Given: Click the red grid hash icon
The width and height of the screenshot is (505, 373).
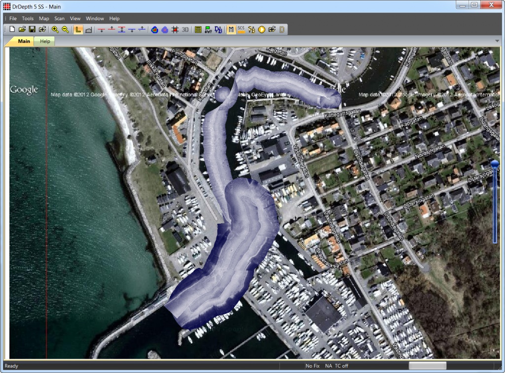Looking at the screenshot, I should (175, 30).
